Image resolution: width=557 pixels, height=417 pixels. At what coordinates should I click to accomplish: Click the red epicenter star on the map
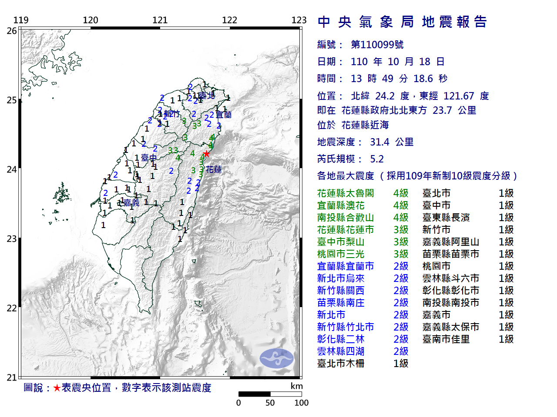point(207,154)
